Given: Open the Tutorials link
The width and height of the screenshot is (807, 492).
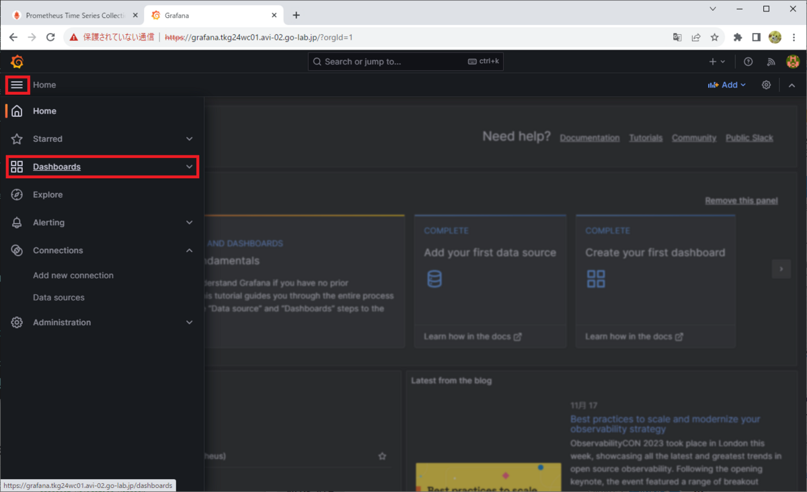Looking at the screenshot, I should pyautogui.click(x=646, y=138).
